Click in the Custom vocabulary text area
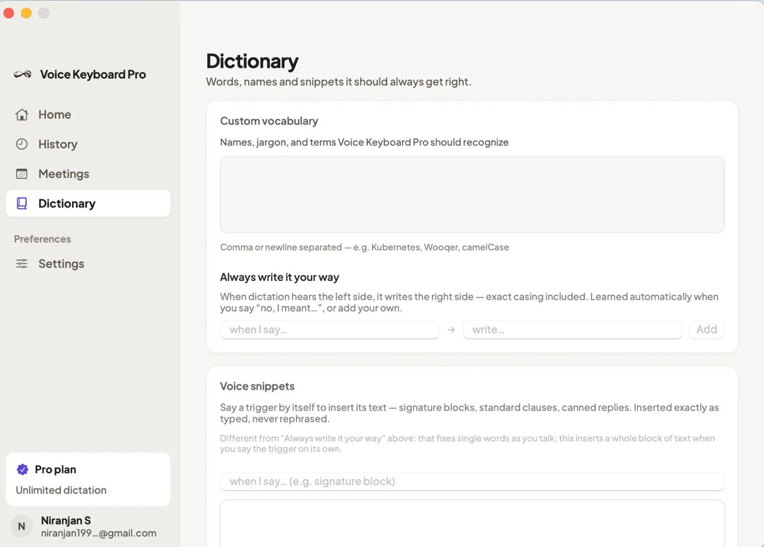 472,195
